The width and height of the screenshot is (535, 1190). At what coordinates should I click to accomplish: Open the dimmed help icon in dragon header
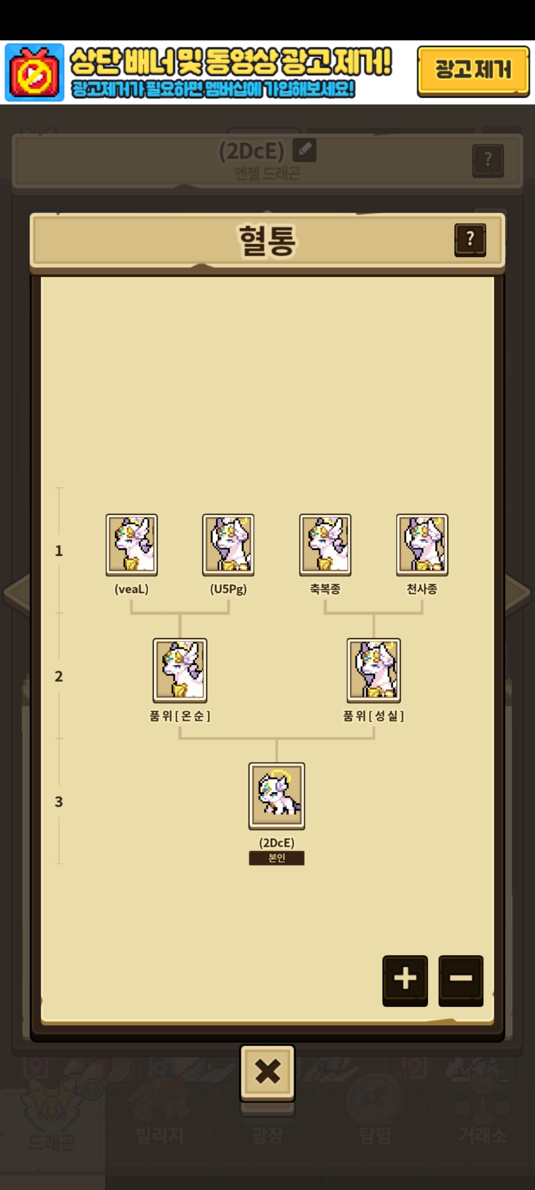pyautogui.click(x=488, y=160)
